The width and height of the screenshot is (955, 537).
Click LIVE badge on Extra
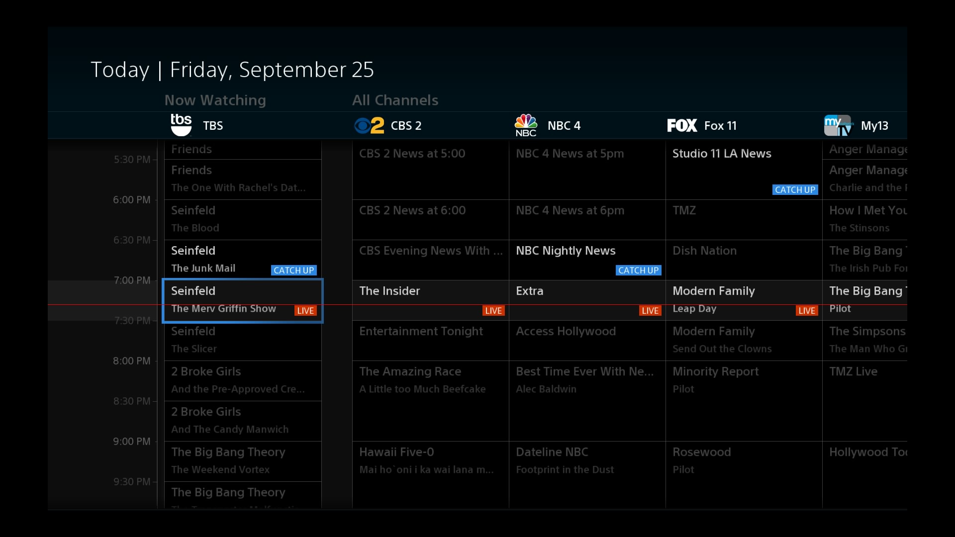coord(650,311)
